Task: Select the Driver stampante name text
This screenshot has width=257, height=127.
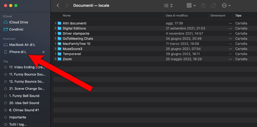Action: point(76,33)
